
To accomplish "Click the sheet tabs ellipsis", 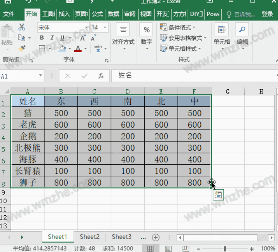I will 143,238.
